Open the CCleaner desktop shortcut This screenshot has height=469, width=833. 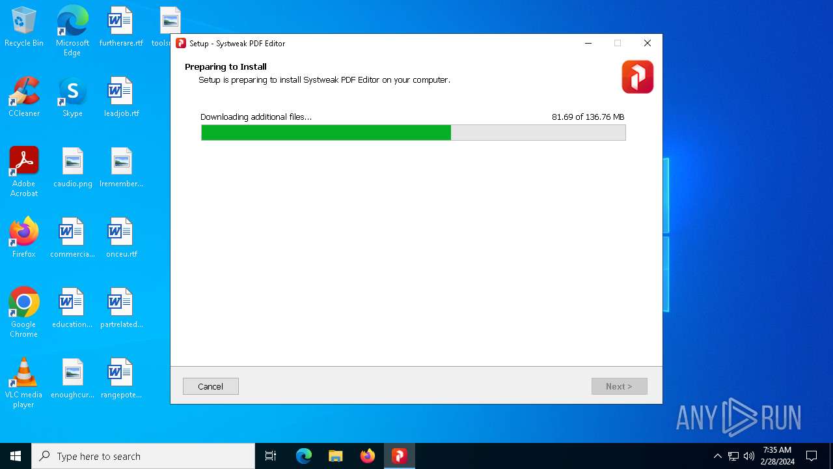(24, 98)
